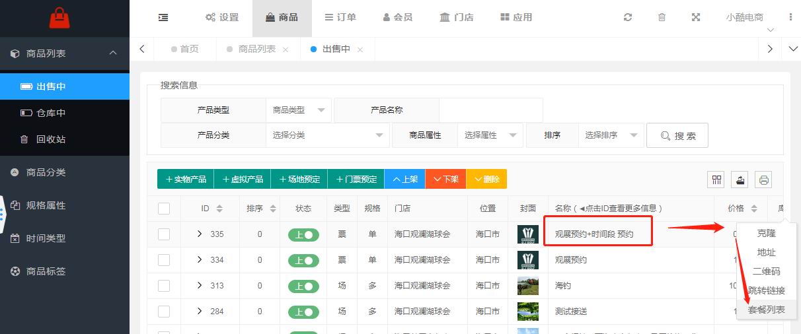801x334 pixels.
Task: Click cover thumbnail of product 334
Action: tap(528, 260)
